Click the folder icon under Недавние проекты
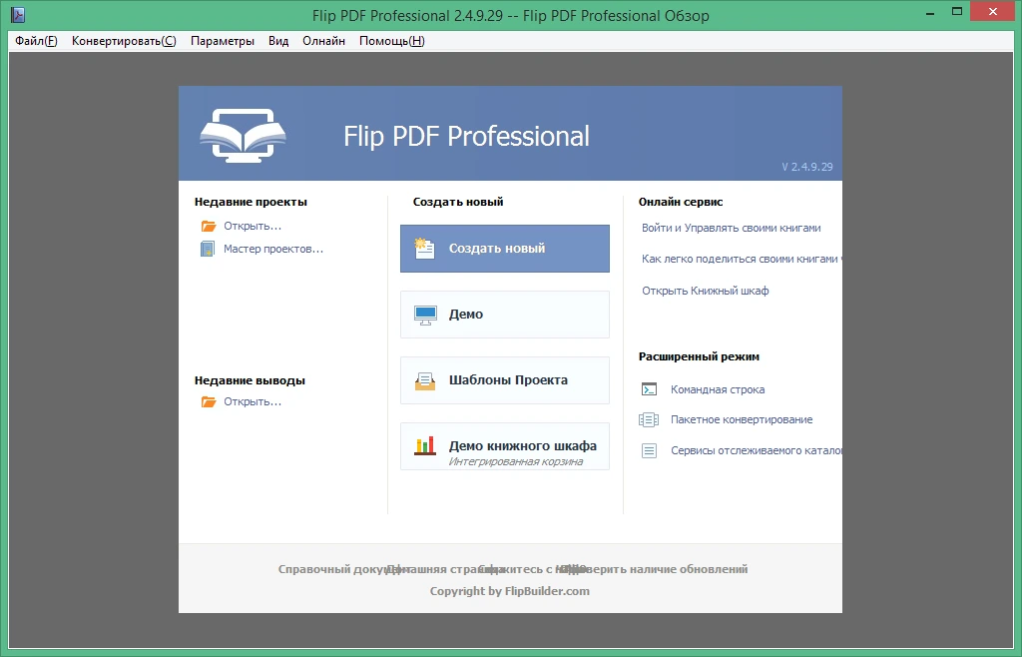1022x657 pixels. pos(209,227)
